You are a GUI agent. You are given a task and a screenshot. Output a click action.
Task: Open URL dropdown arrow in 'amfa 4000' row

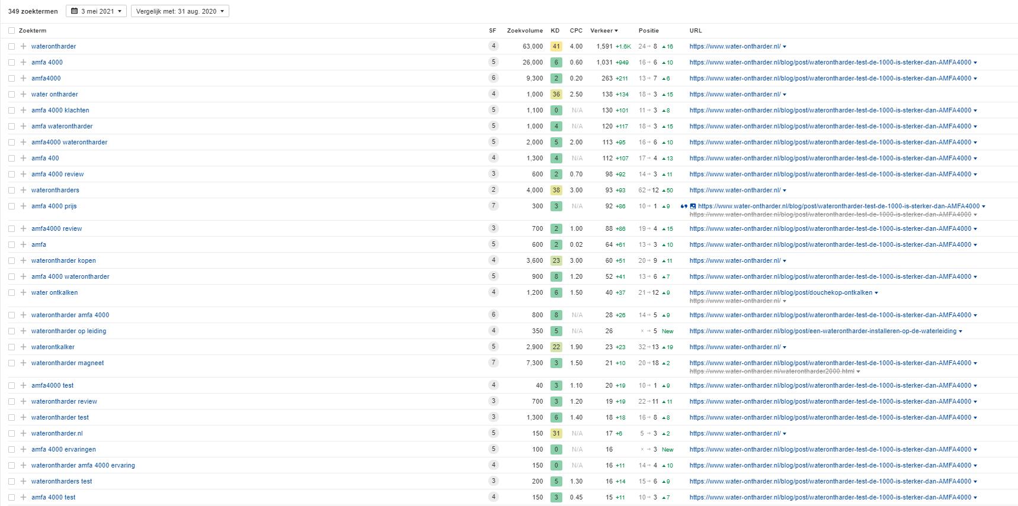(x=975, y=63)
